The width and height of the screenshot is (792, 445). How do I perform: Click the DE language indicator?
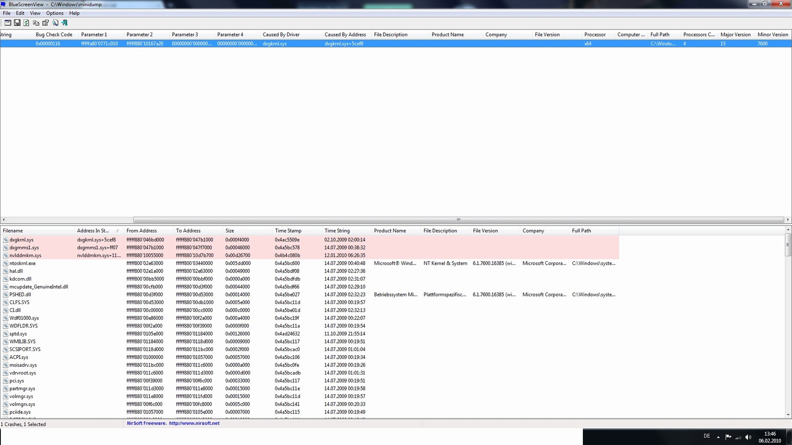(x=707, y=436)
